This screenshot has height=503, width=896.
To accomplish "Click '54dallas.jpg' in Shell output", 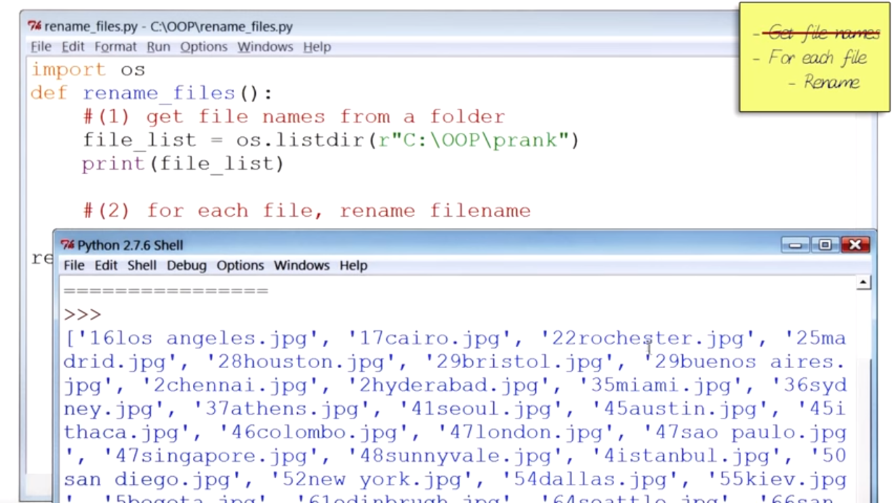I will [591, 479].
